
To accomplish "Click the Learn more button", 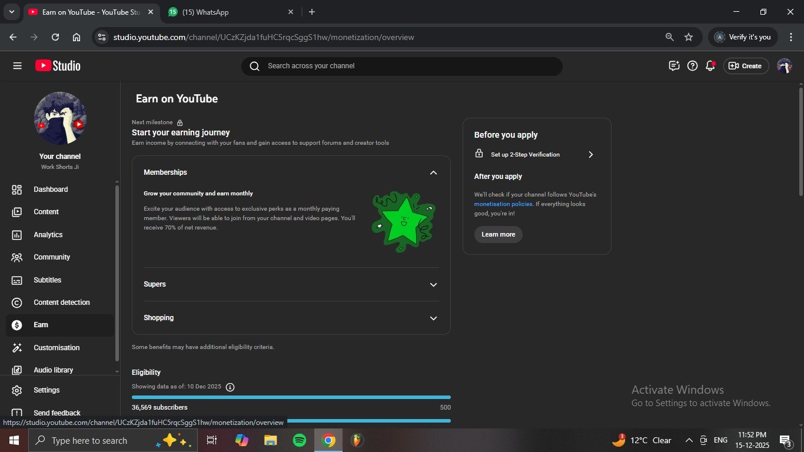I will [498, 234].
